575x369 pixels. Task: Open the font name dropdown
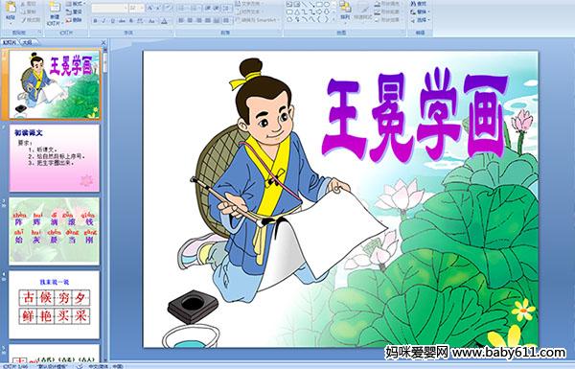126,8
